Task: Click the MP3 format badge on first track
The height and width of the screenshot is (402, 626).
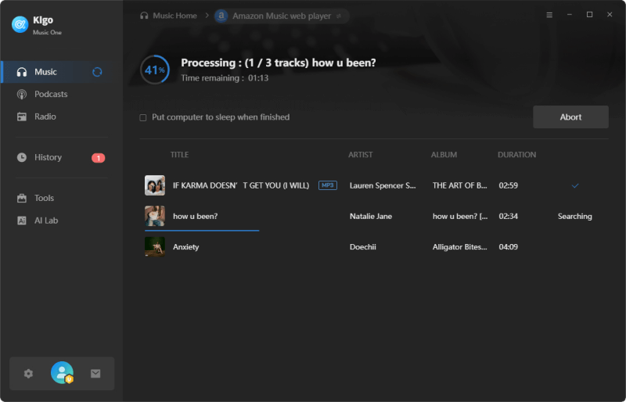Action: click(327, 185)
